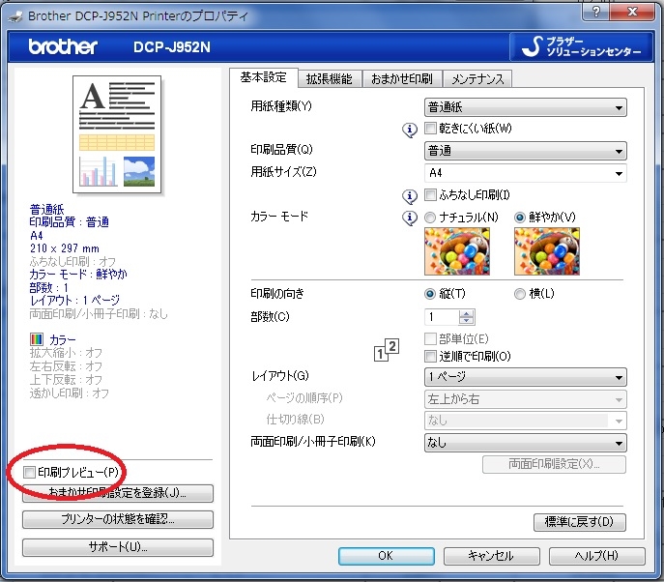This screenshot has height=582, width=664.
Task: Click the 部数 copies number field
Action: coord(442,317)
